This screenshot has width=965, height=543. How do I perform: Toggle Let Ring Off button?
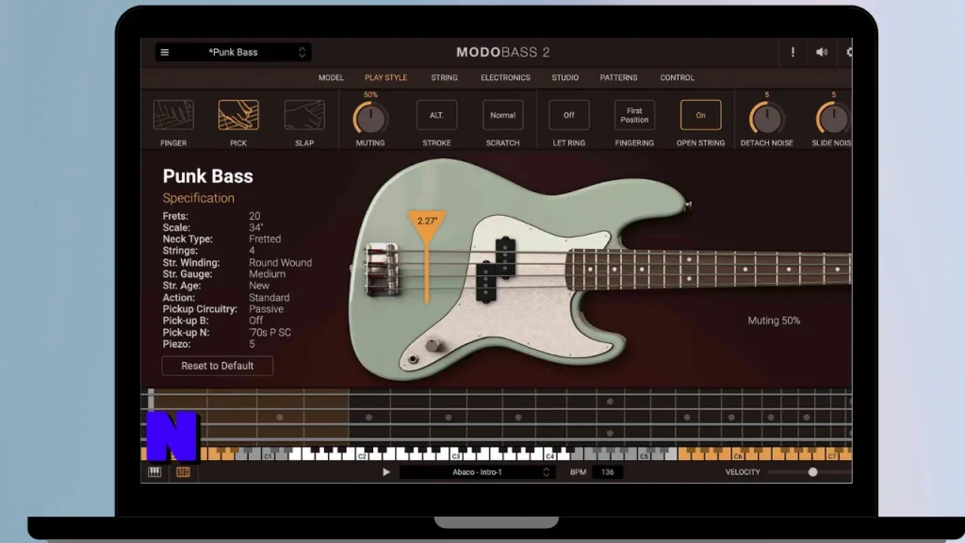pos(568,115)
